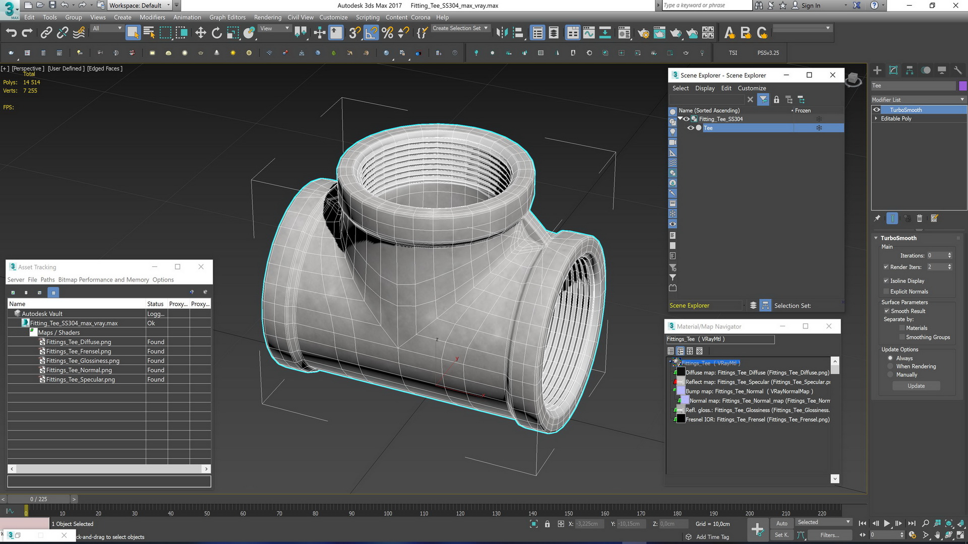
Task: Click remove modifier trash icon
Action: [919, 219]
